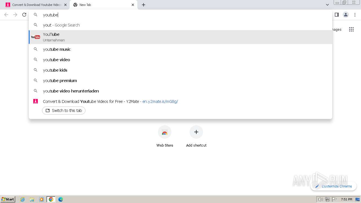Screen dimensions: 361x203
Task: Open the Web Store shortcut
Action: pos(165,137)
